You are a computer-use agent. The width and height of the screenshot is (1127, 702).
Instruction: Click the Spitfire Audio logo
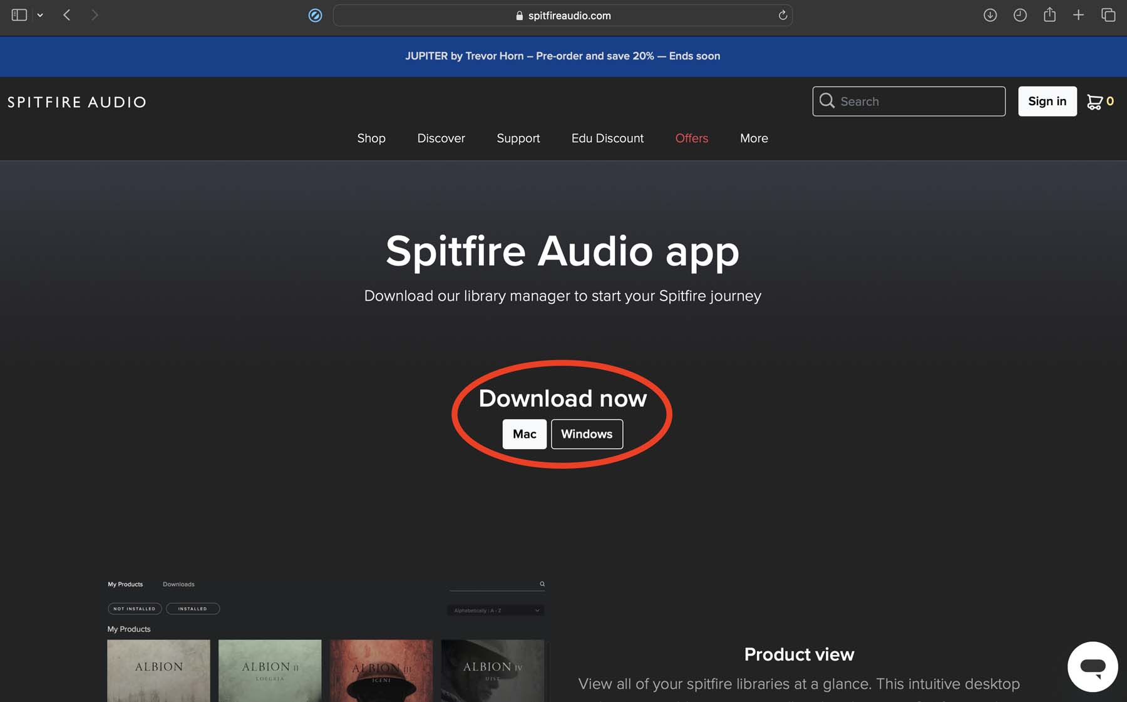pos(76,102)
